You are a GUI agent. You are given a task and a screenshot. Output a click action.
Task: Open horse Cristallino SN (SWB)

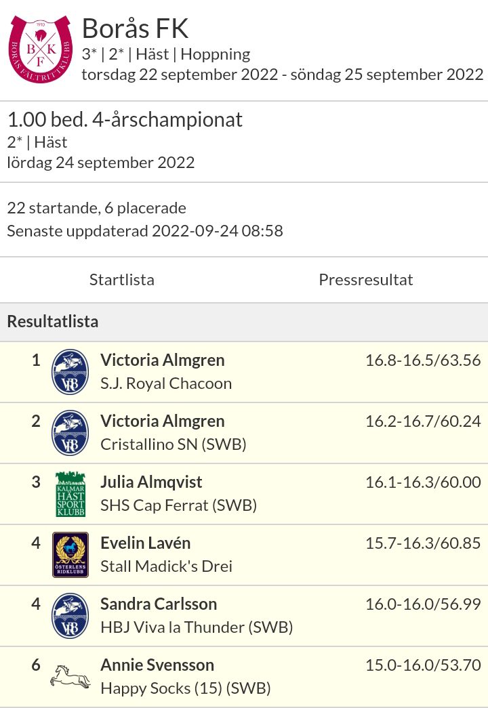(x=173, y=444)
